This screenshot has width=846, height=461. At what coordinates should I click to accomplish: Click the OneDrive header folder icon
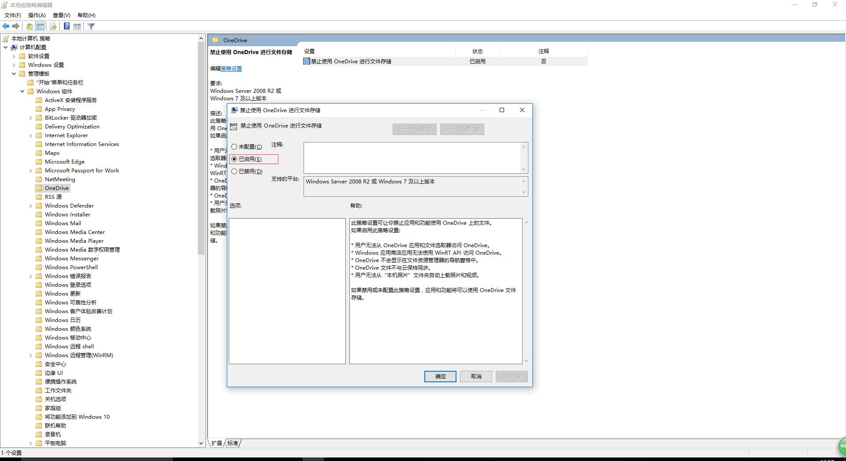tap(215, 40)
